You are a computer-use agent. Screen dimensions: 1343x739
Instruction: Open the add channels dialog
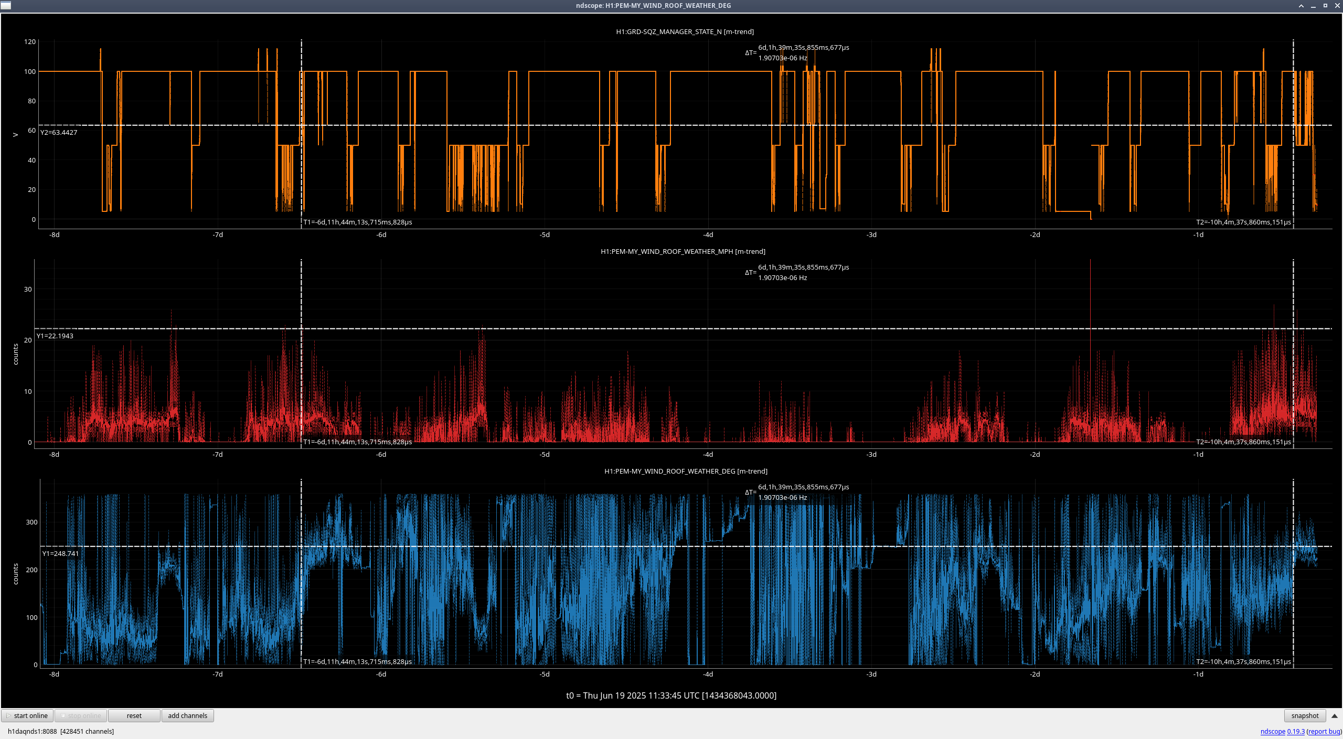pos(188,715)
